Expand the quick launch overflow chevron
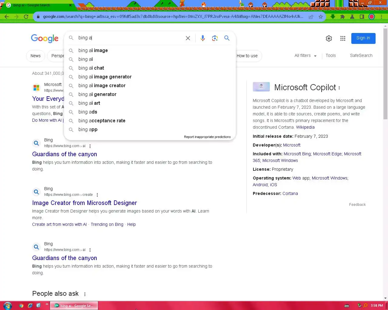The height and width of the screenshot is (310, 388). point(47,304)
